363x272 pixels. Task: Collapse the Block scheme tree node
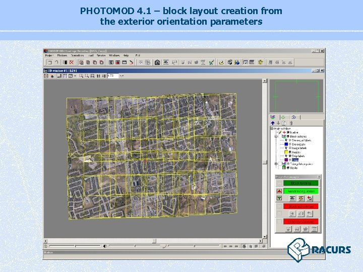[276, 137]
